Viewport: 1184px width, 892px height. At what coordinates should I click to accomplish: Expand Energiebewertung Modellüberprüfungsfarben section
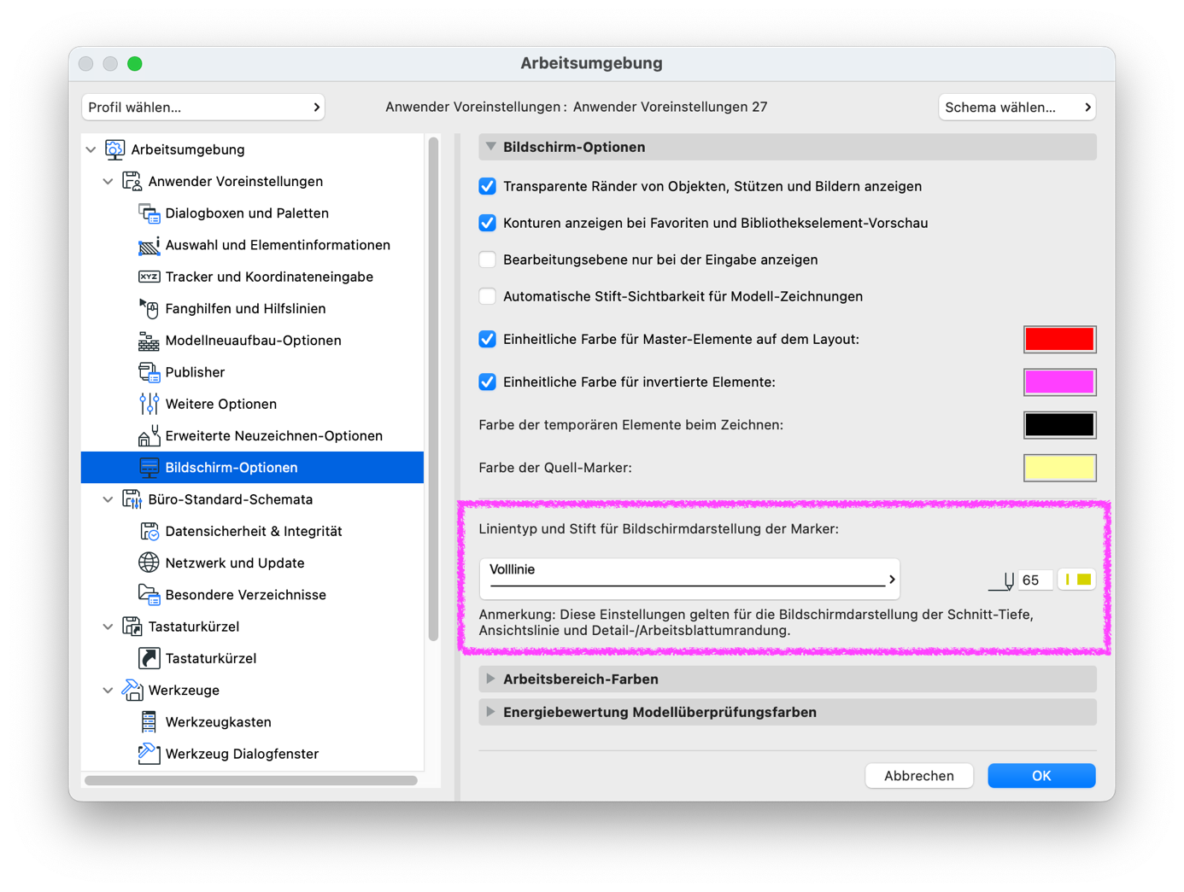491,712
